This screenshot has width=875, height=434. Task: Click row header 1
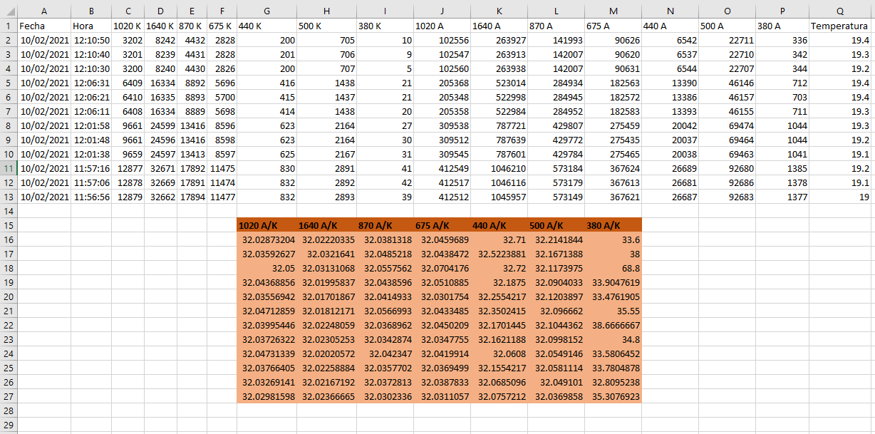[8, 26]
